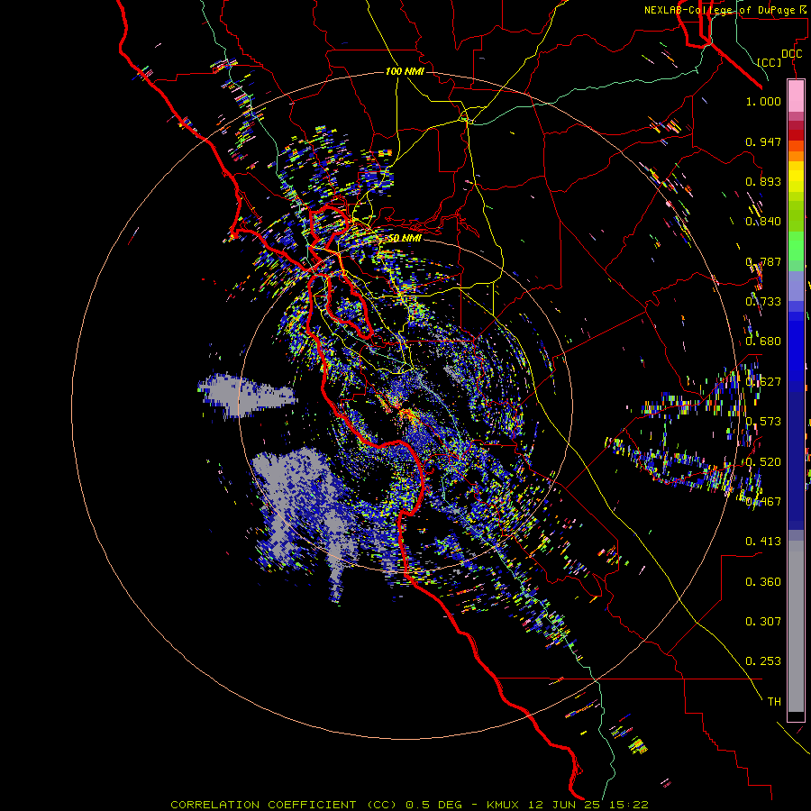Click the 50 NMI range ring label

pos(405,238)
